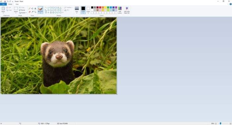Click the Resize button

[x=22, y=10]
